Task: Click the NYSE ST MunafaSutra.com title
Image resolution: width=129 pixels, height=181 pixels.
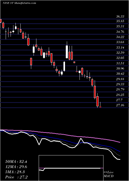Action: tap(19, 3)
